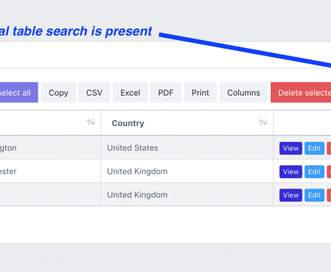Click Delete selected button

tap(301, 92)
